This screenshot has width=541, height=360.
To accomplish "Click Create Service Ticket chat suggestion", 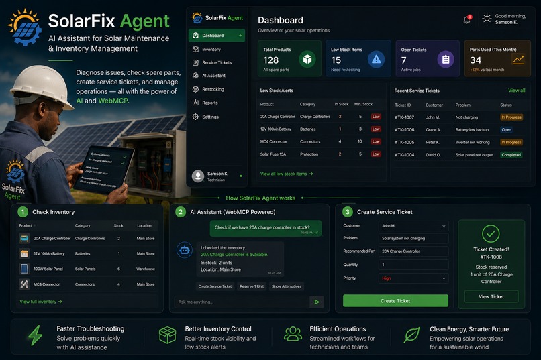I will 215,286.
